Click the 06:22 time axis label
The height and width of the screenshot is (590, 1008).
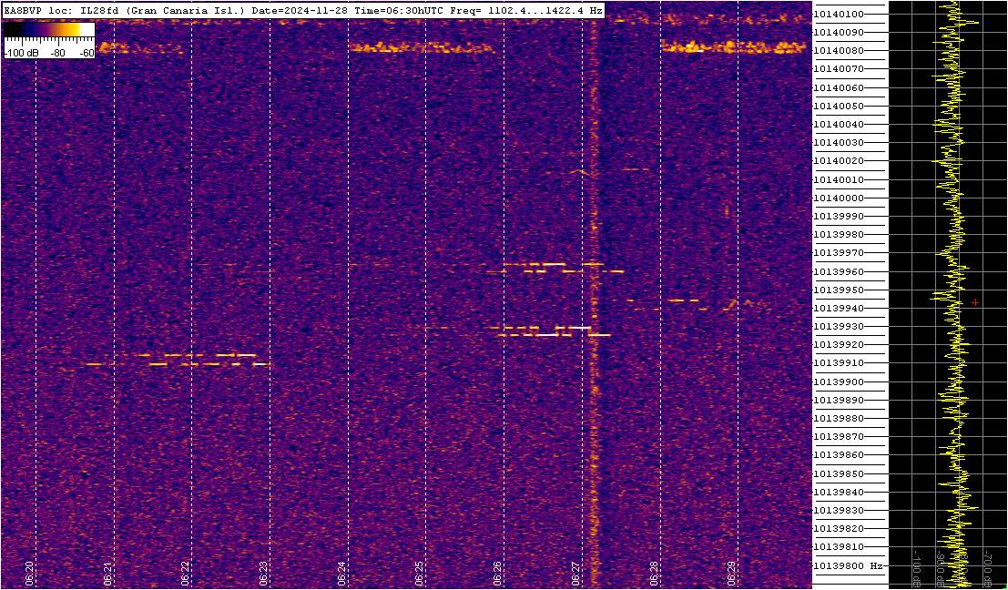[186, 574]
